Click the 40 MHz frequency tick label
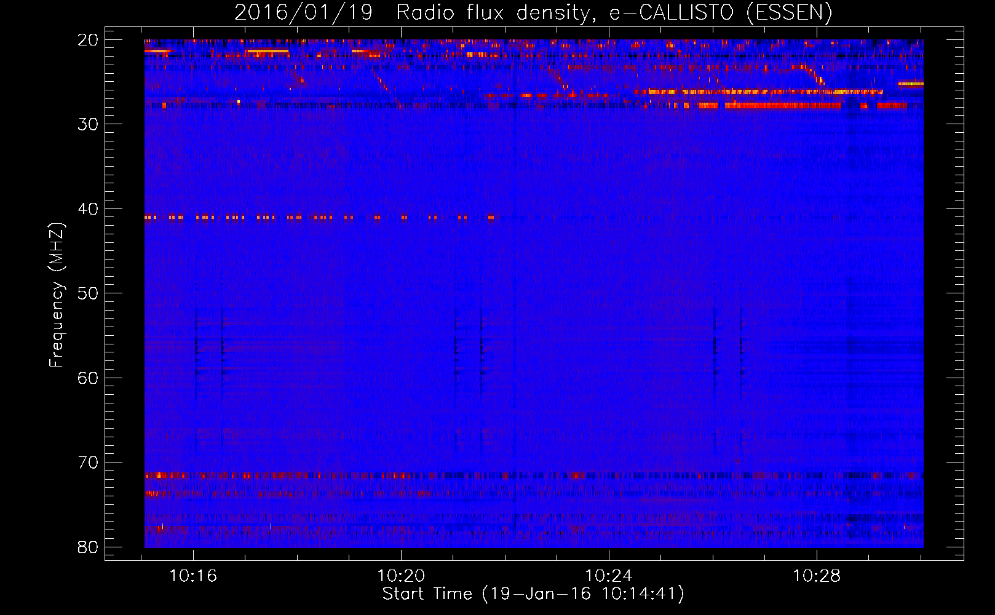Image resolution: width=995 pixels, height=615 pixels. pyautogui.click(x=89, y=209)
